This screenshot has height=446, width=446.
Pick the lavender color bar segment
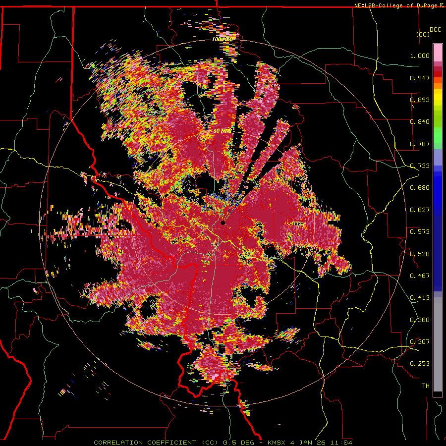(438, 157)
